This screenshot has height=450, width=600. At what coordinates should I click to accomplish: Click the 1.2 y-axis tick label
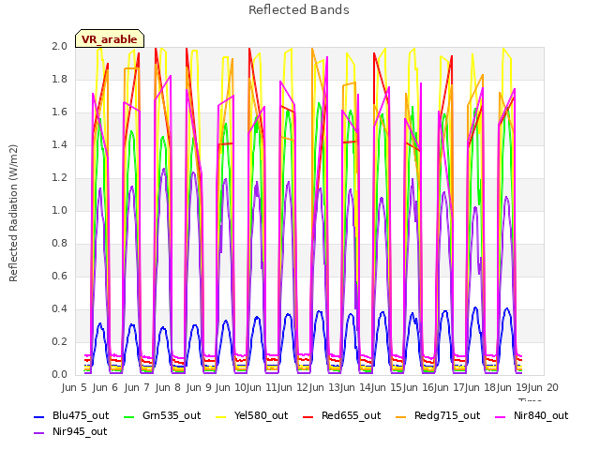click(x=60, y=177)
